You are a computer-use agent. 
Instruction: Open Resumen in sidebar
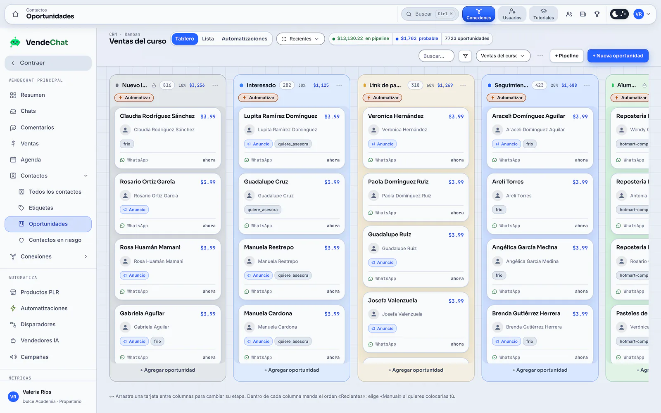point(48,95)
